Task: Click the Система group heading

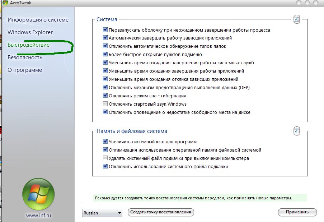Action: [x=107, y=19]
